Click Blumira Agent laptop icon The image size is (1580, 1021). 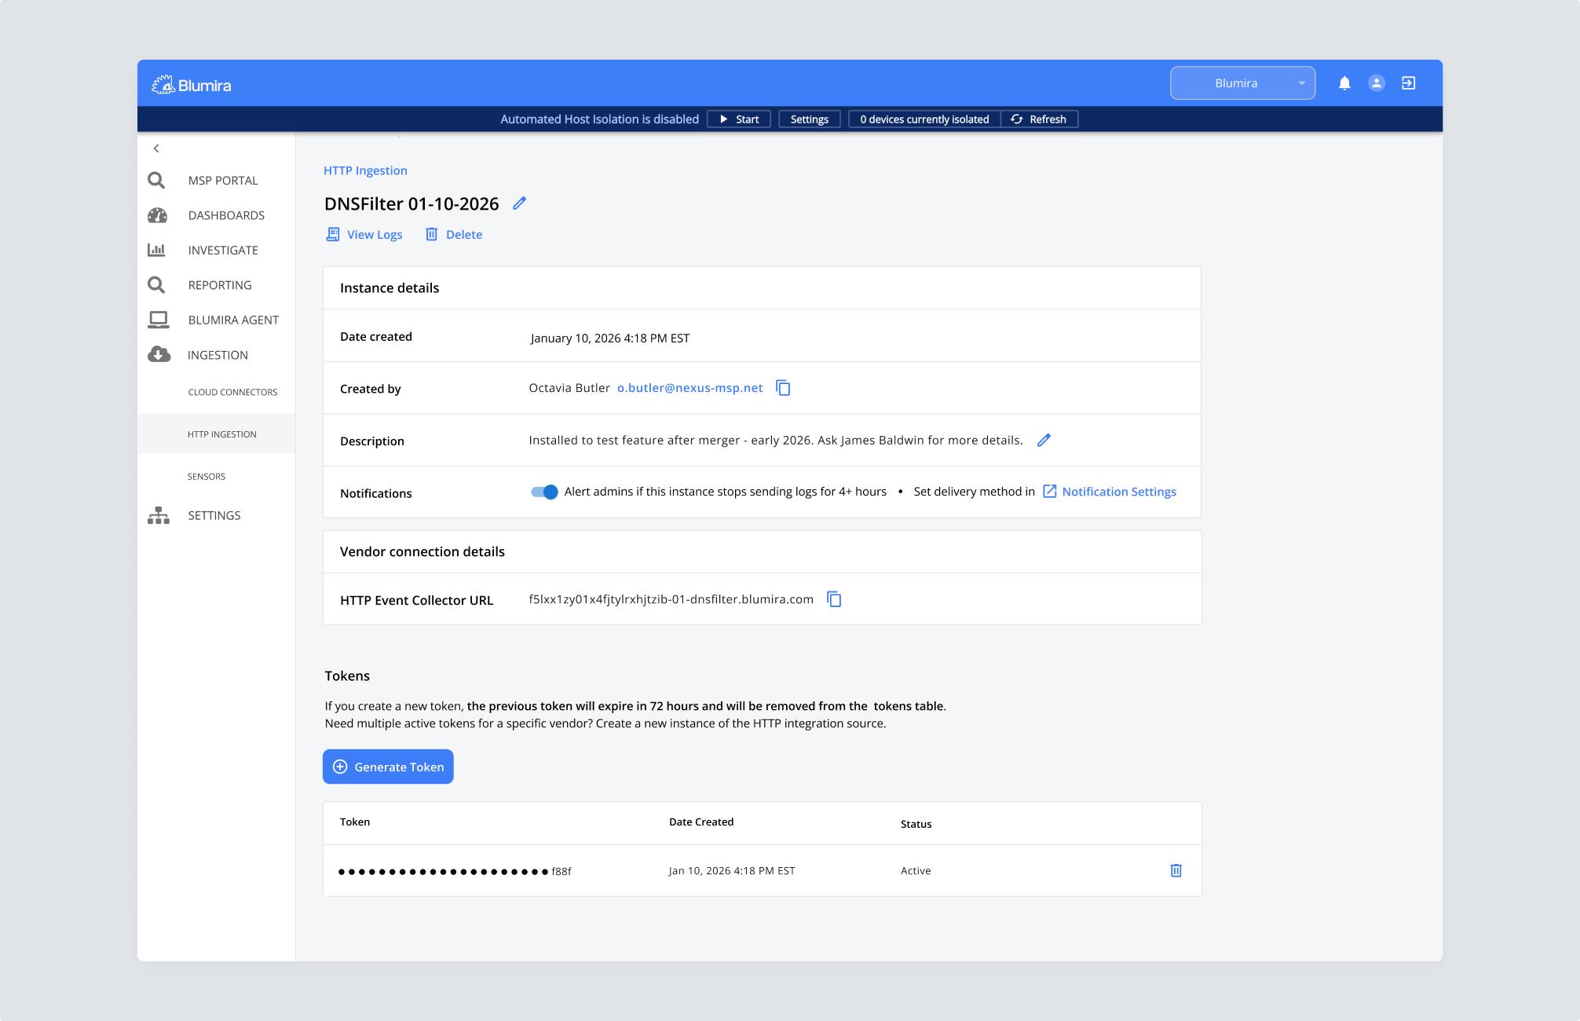click(159, 320)
